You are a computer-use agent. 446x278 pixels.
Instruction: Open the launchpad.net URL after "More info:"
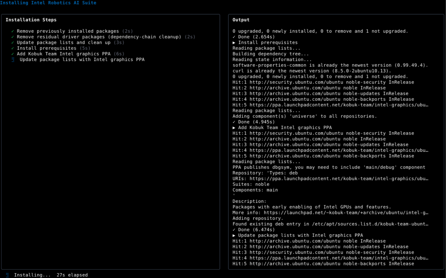point(346,213)
